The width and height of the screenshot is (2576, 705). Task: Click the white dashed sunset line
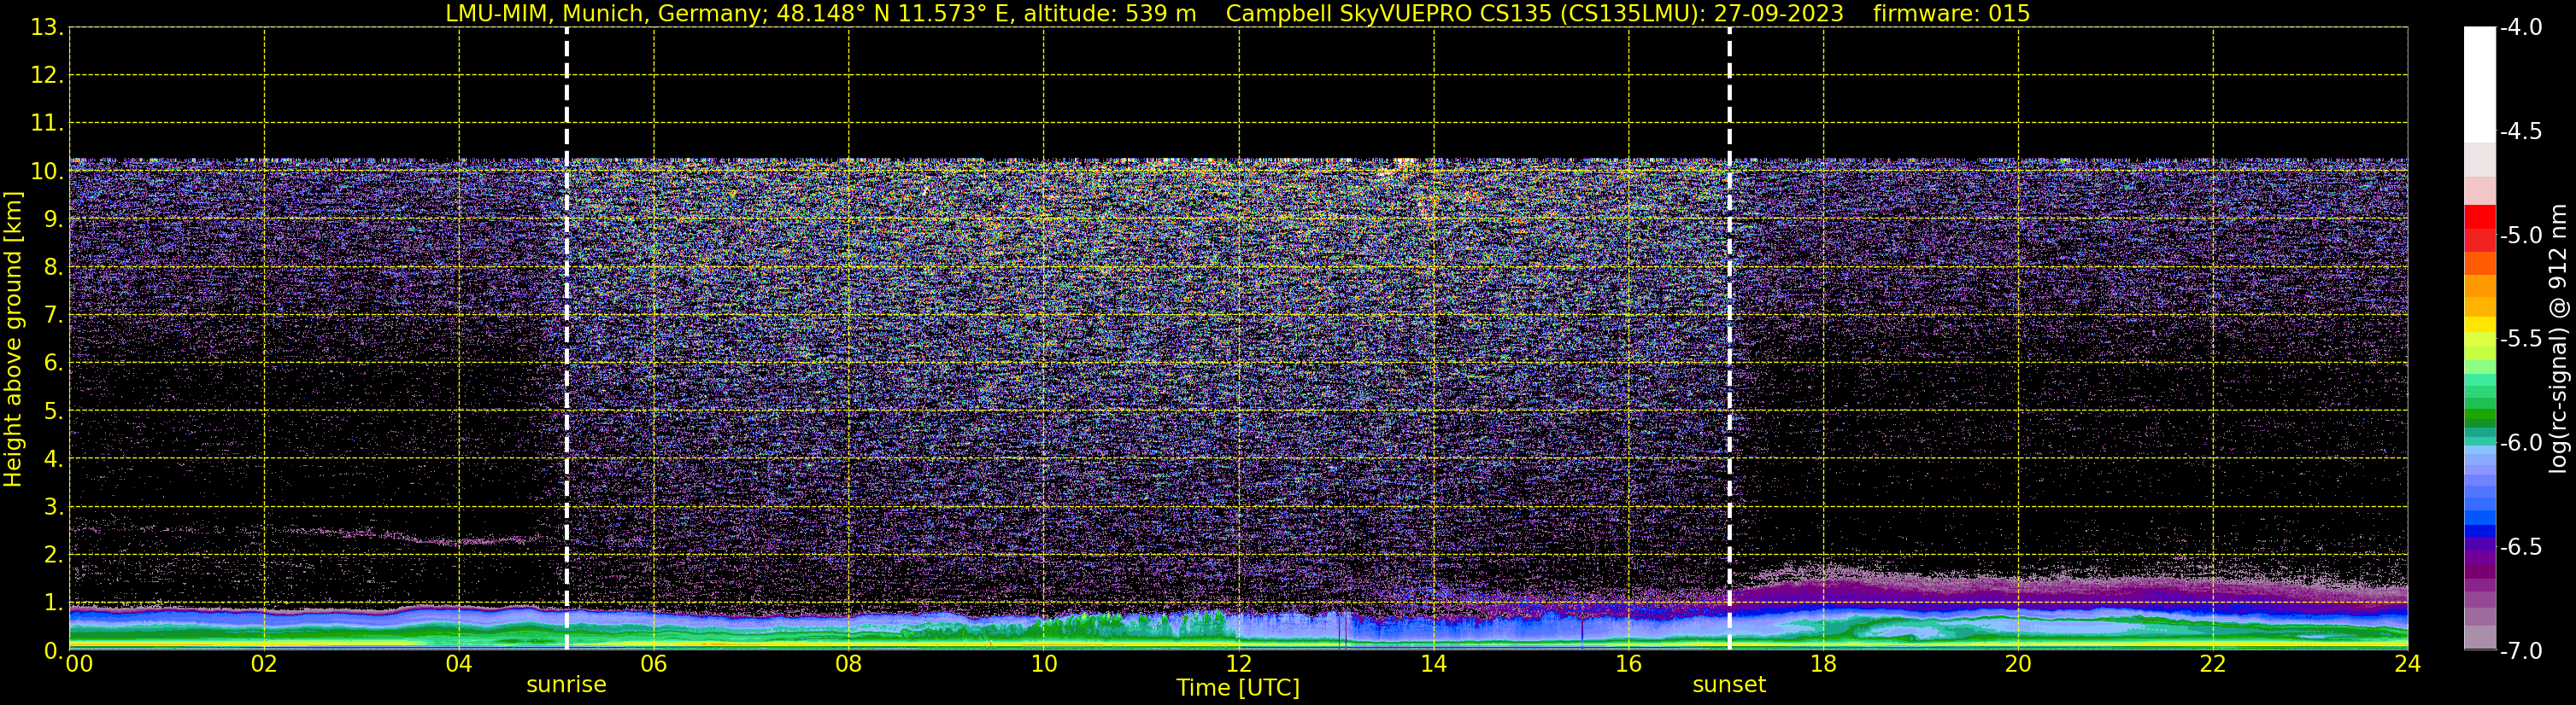[x=1729, y=339]
